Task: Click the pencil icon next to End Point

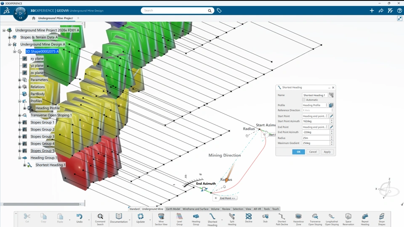Action: [x=331, y=127]
